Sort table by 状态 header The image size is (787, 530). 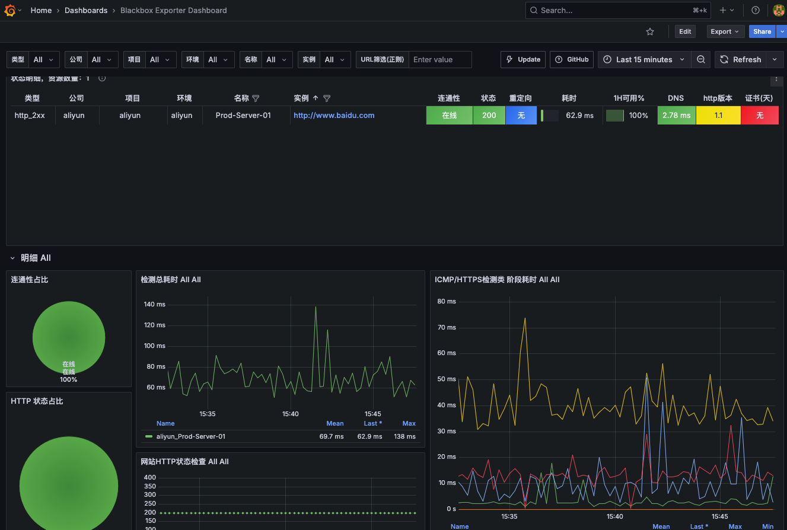point(489,98)
